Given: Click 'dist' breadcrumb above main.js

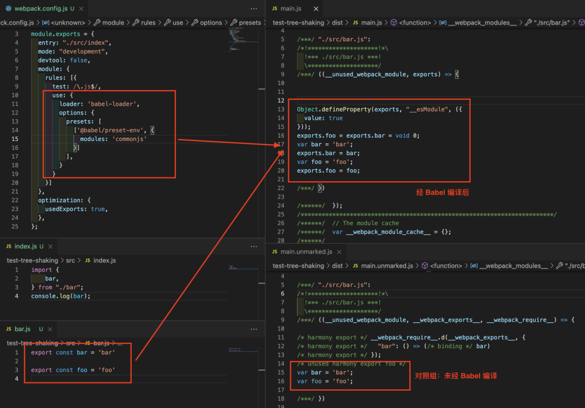Looking at the screenshot, I should click(337, 22).
